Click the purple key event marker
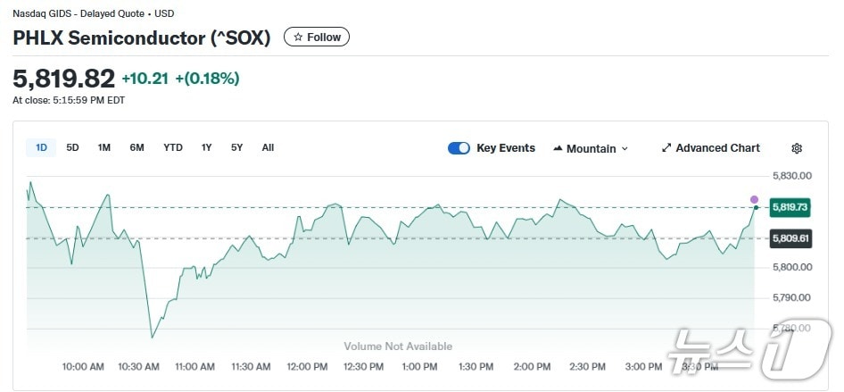Viewport: 844px width, 392px height. [754, 199]
